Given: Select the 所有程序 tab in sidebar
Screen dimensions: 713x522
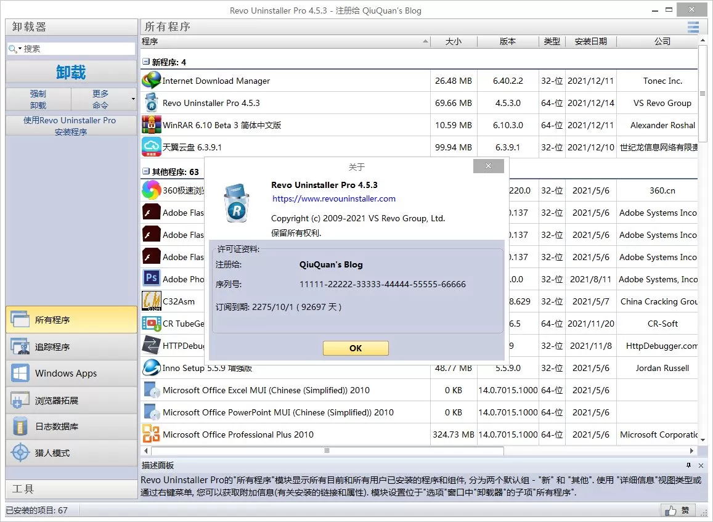Looking at the screenshot, I should pos(52,319).
